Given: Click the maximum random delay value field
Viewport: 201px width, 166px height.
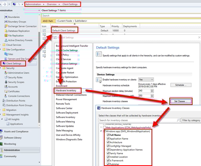Looking at the screenshot, I should coord(144,91).
